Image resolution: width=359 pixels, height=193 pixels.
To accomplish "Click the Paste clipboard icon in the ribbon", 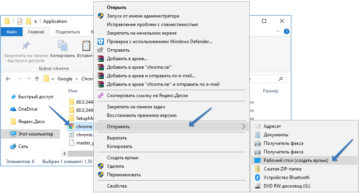I will [x=86, y=46].
